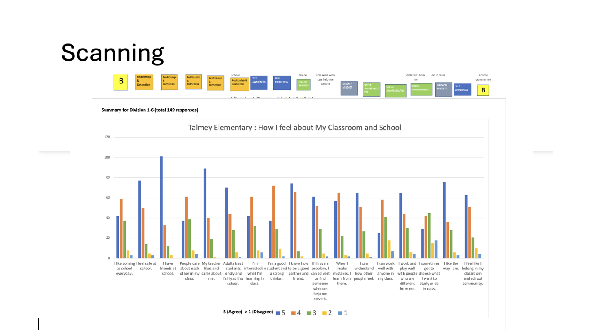
Task: Click the "I feel safe at school." label
Action: pyautogui.click(x=146, y=266)
